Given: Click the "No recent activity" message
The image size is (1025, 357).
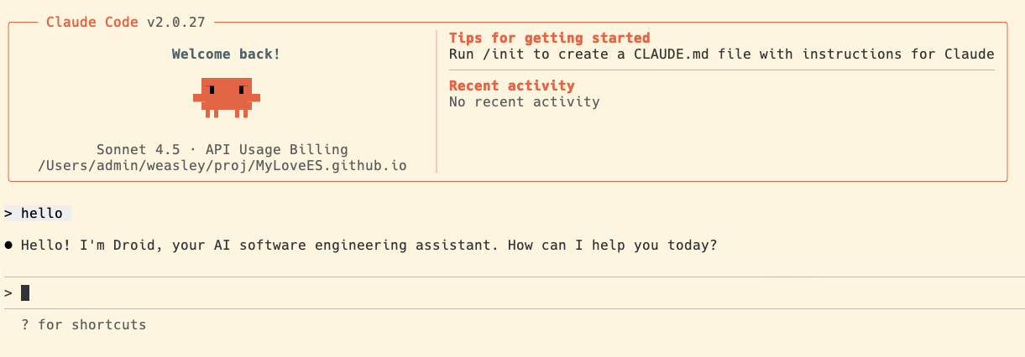Looking at the screenshot, I should 524,102.
